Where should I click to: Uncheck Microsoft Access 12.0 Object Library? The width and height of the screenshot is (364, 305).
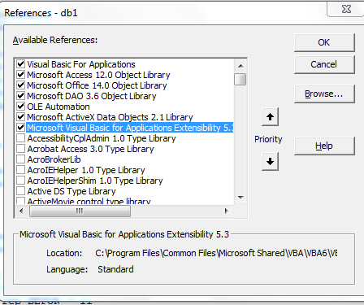click(20, 75)
